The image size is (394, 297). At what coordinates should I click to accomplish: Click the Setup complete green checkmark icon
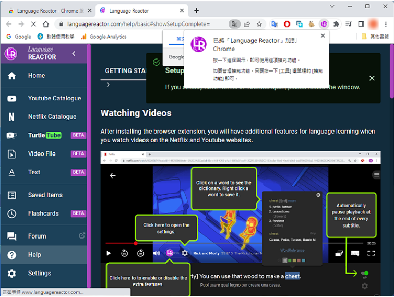[156, 62]
